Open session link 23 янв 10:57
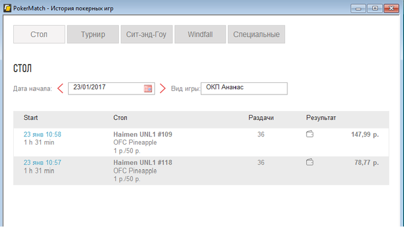Viewport: 404px width, 227px height. pyautogui.click(x=43, y=162)
